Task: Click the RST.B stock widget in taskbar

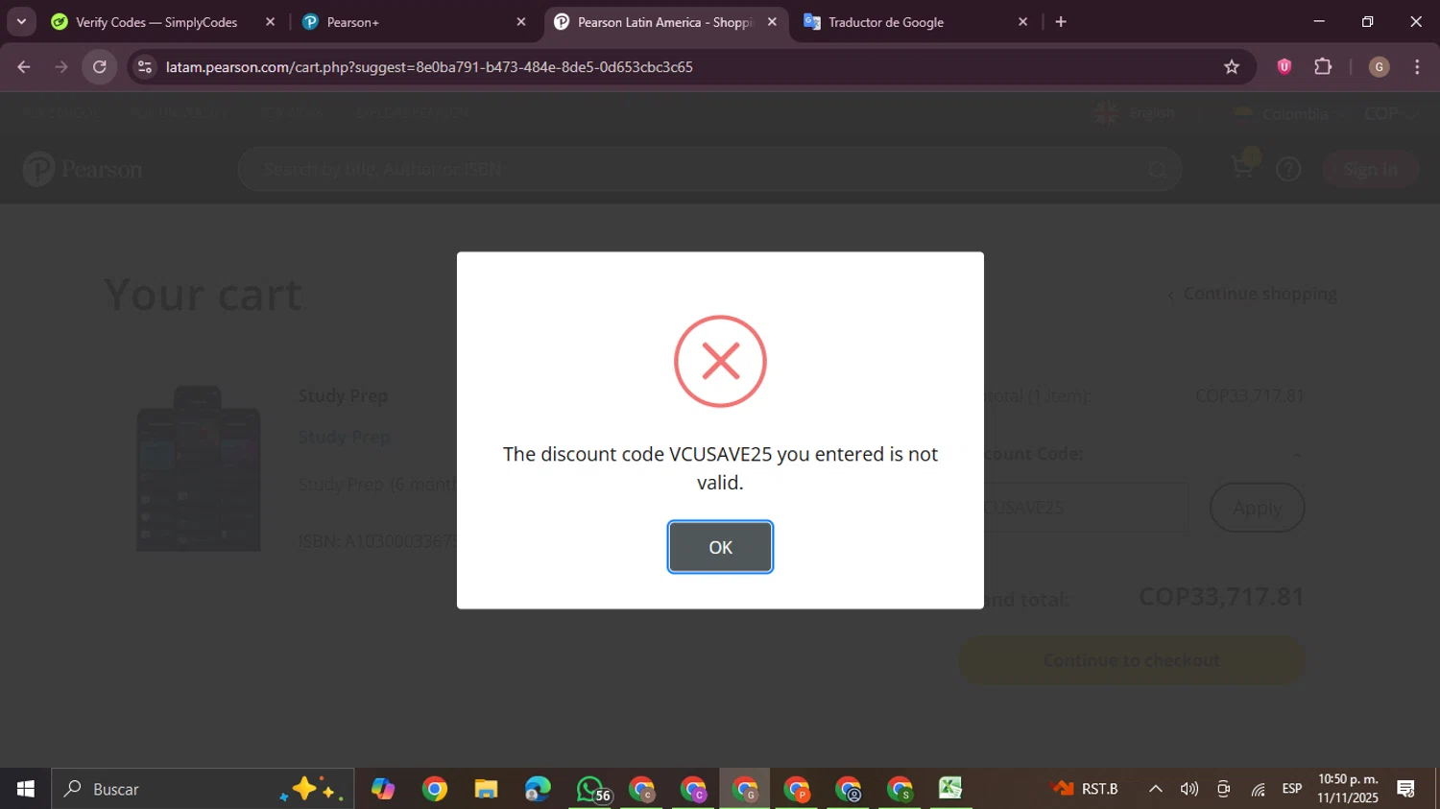Action: coord(1086,789)
